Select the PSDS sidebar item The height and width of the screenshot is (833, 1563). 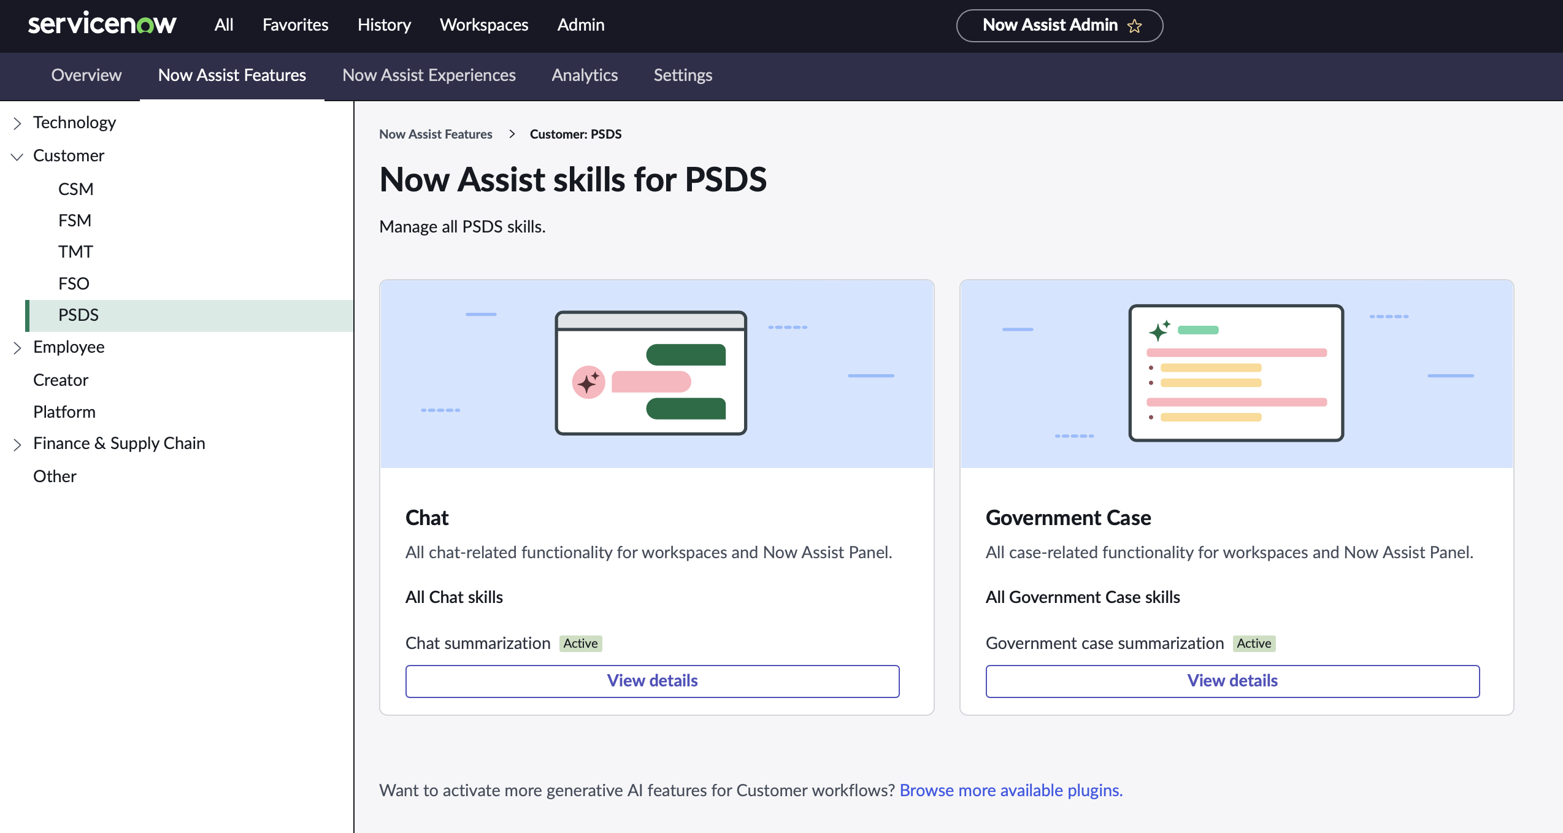(x=190, y=315)
